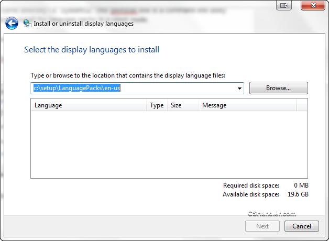The width and height of the screenshot is (329, 241).
Task: Go back with the blue arrow button
Action: (x=12, y=23)
